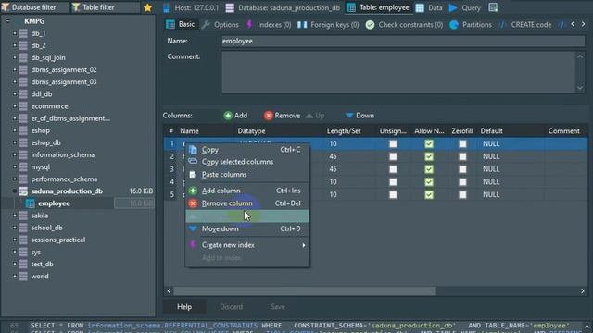Choose Remove column in context menu
The height and width of the screenshot is (333, 593).
247,203
